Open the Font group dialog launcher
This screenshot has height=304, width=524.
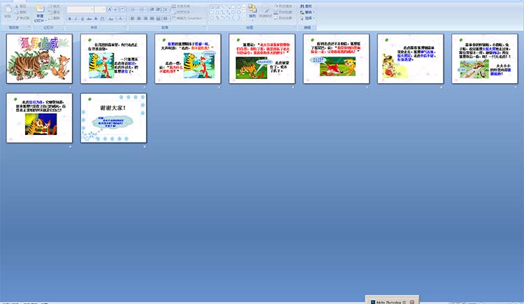click(x=125, y=27)
